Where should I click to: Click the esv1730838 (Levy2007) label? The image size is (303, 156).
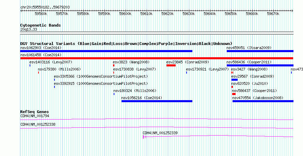point(134,69)
